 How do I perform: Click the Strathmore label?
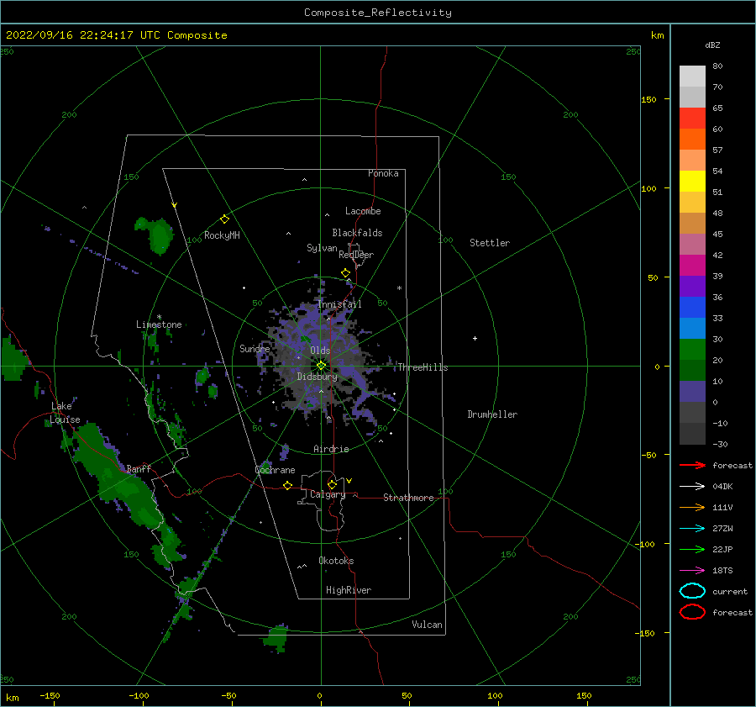(408, 498)
